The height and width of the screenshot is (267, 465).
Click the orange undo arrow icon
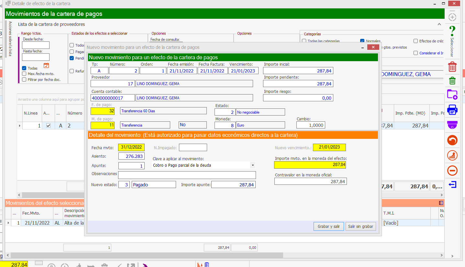tap(452, 140)
